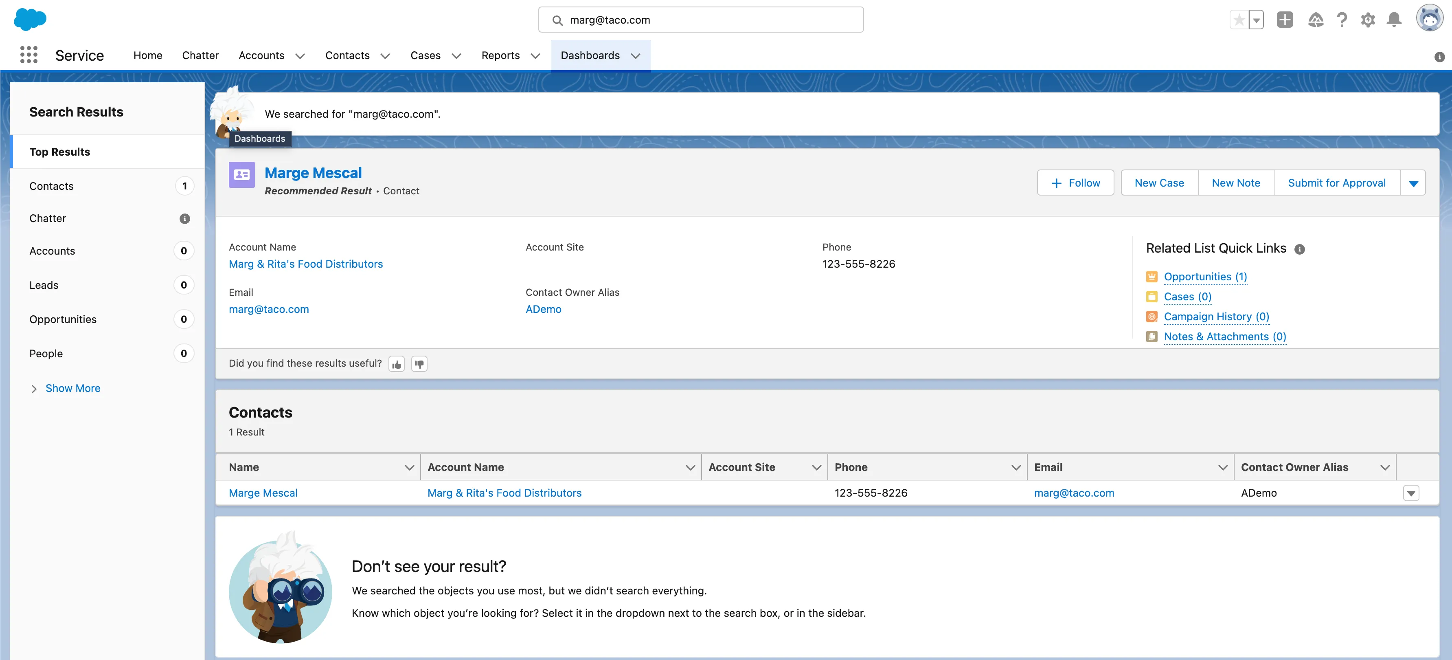Screen dimensions: 1452x660
Task: Click the favorites star icon
Action: [x=1239, y=20]
